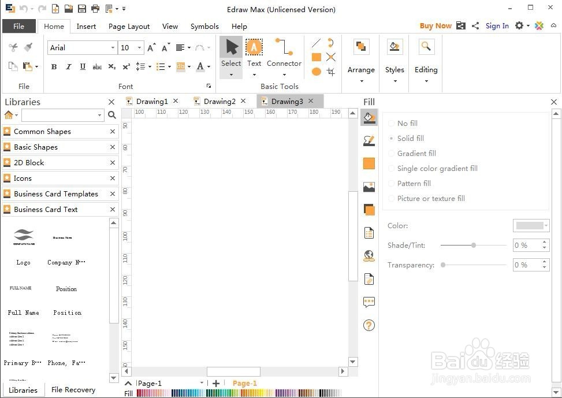This screenshot has height=398, width=562.
Task: Select the Select pointer tool
Action: tap(231, 57)
